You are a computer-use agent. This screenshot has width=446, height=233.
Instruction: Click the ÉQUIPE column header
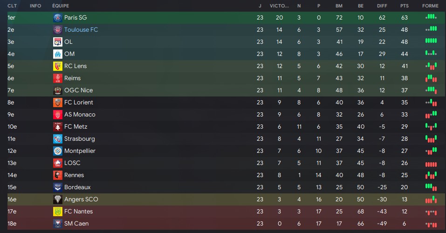(x=60, y=6)
